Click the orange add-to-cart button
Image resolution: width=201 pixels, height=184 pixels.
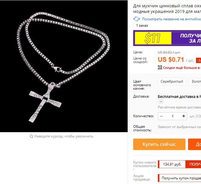(x=194, y=144)
